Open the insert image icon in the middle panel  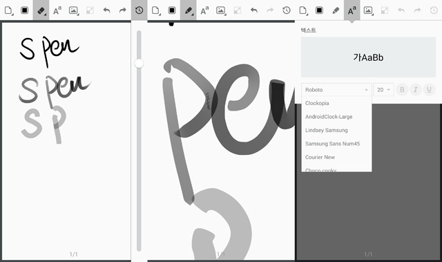pyautogui.click(x=221, y=10)
